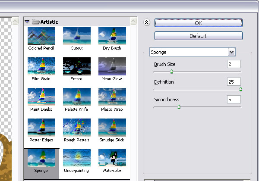Viewport: 259px width, 181px height.
Task: Select the Rough Pastels filter thumbnail
Action: tap(76, 128)
